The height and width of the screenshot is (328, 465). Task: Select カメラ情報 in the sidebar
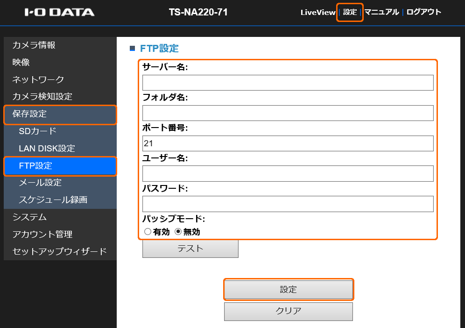60,45
